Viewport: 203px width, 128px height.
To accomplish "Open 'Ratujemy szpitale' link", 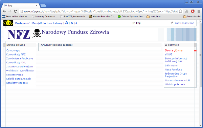I will [x=17, y=83].
